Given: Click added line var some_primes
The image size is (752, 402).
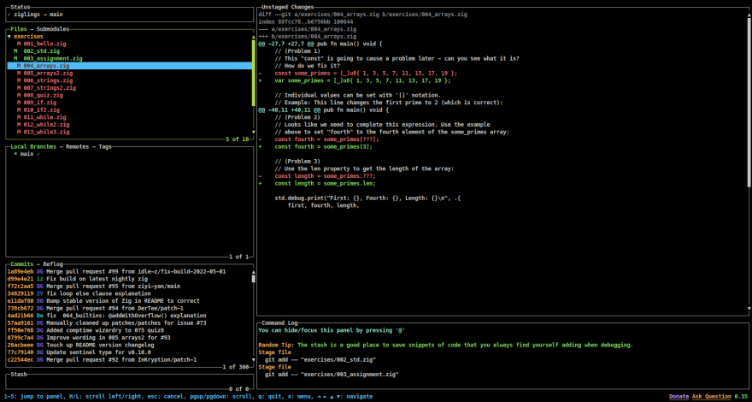Looking at the screenshot, I should click(x=355, y=80).
